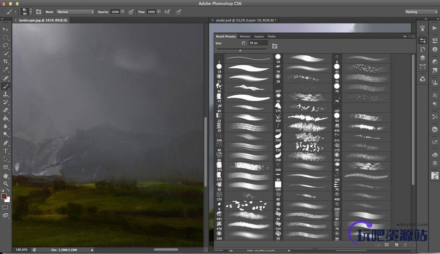Select the Rectangular Marquee tool

(6, 37)
